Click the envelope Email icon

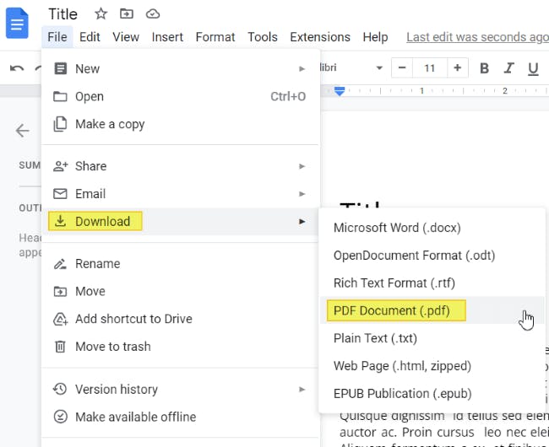(60, 194)
